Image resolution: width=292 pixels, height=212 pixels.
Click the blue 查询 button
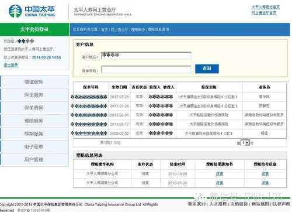click(207, 69)
